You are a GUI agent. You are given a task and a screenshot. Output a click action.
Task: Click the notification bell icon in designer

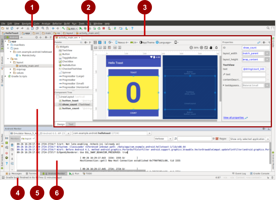coord(216,48)
